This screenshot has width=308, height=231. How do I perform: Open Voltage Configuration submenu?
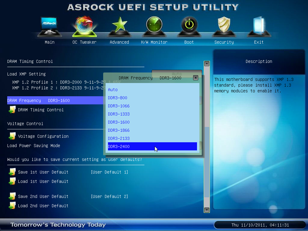click(x=43, y=136)
